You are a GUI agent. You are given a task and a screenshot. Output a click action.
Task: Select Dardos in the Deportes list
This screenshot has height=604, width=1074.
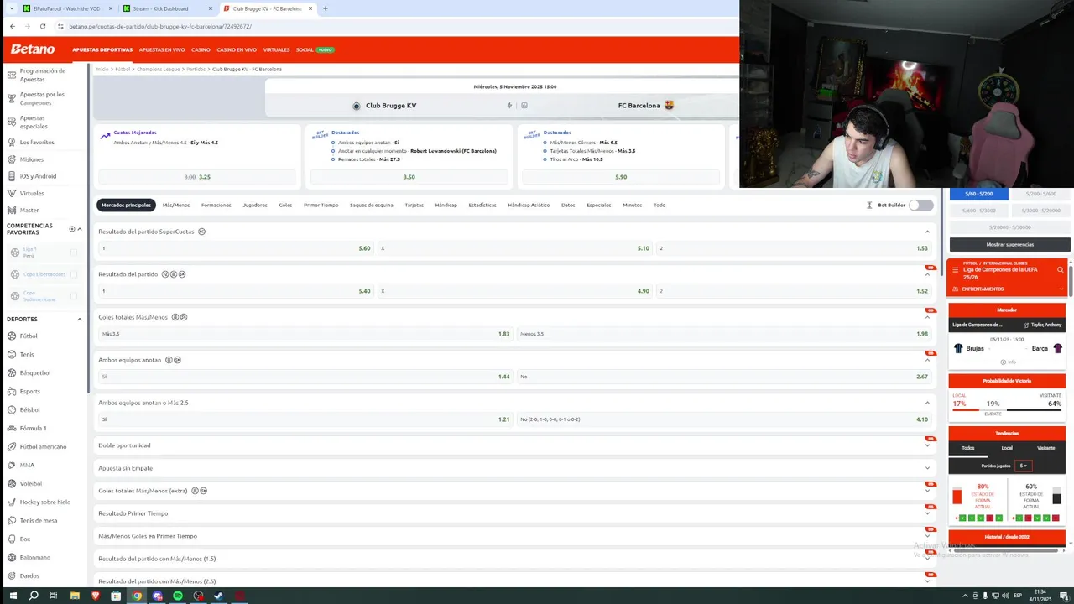29,575
